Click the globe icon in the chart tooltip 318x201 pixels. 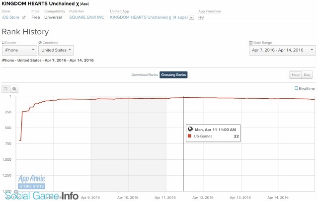point(190,129)
